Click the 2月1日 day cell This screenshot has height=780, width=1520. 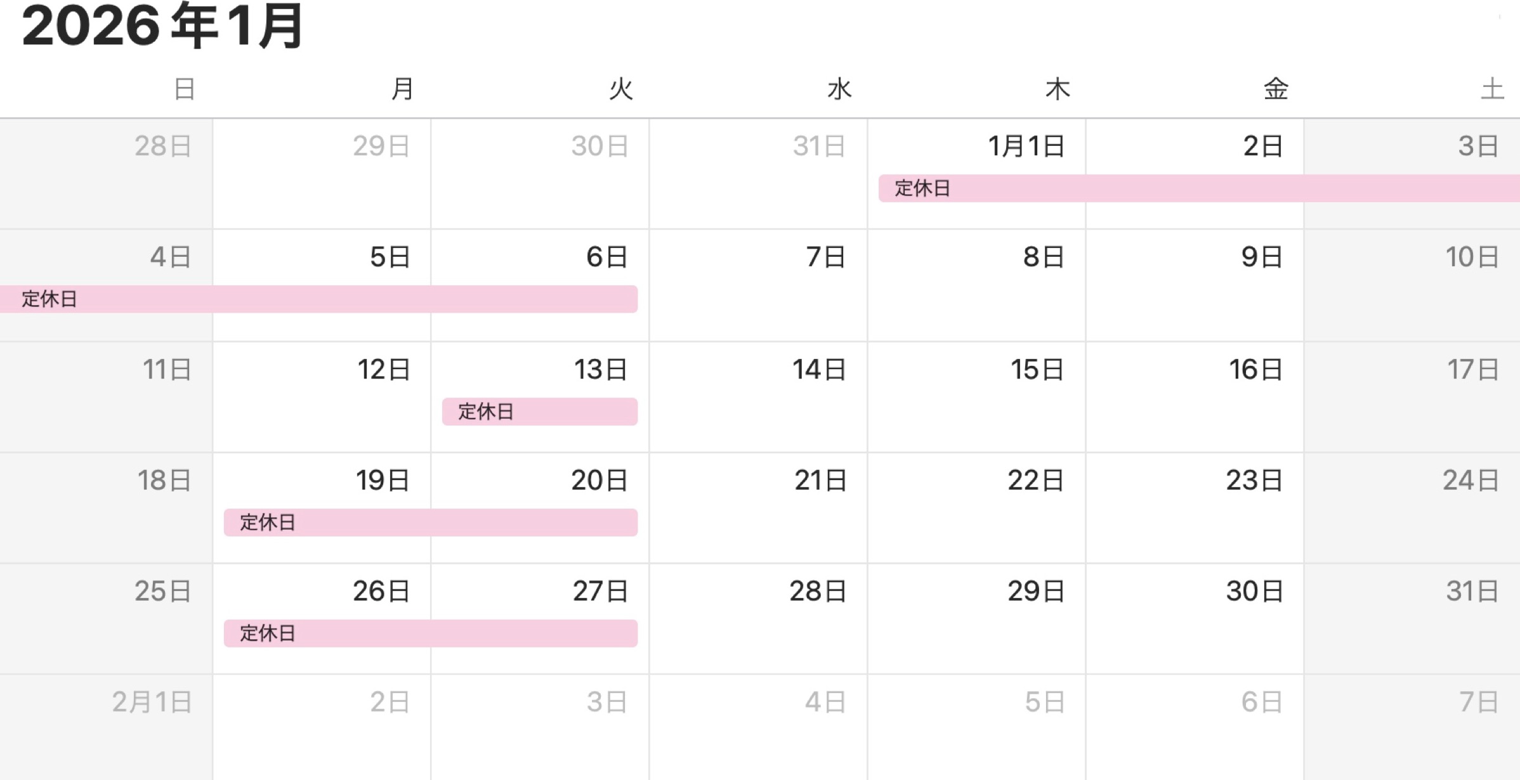[x=106, y=736]
